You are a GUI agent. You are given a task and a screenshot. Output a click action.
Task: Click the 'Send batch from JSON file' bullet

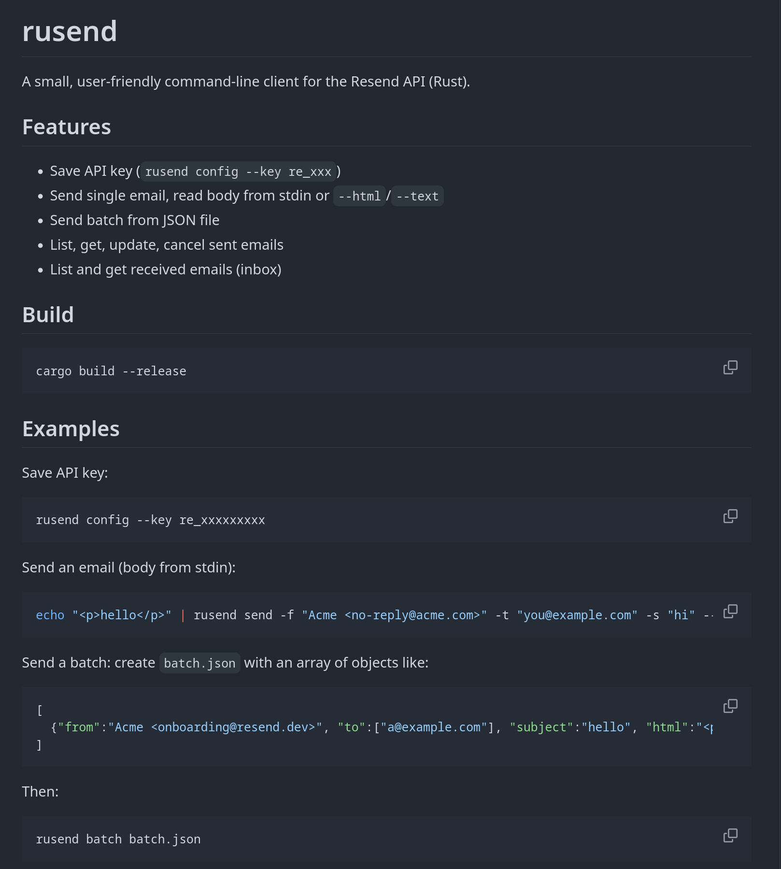pyautogui.click(x=135, y=221)
